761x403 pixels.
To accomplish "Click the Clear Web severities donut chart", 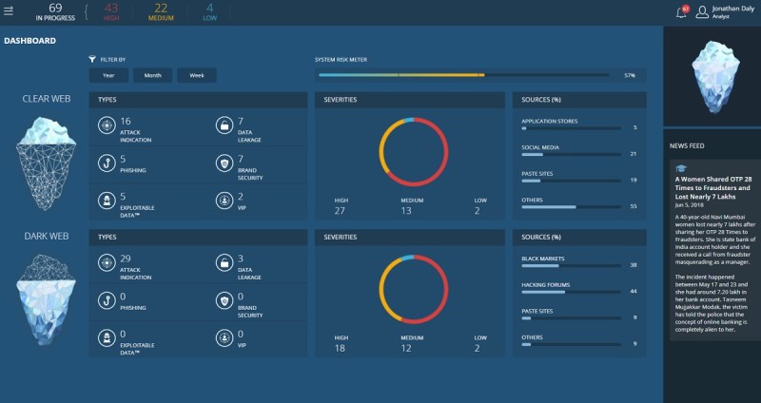I will (x=411, y=151).
